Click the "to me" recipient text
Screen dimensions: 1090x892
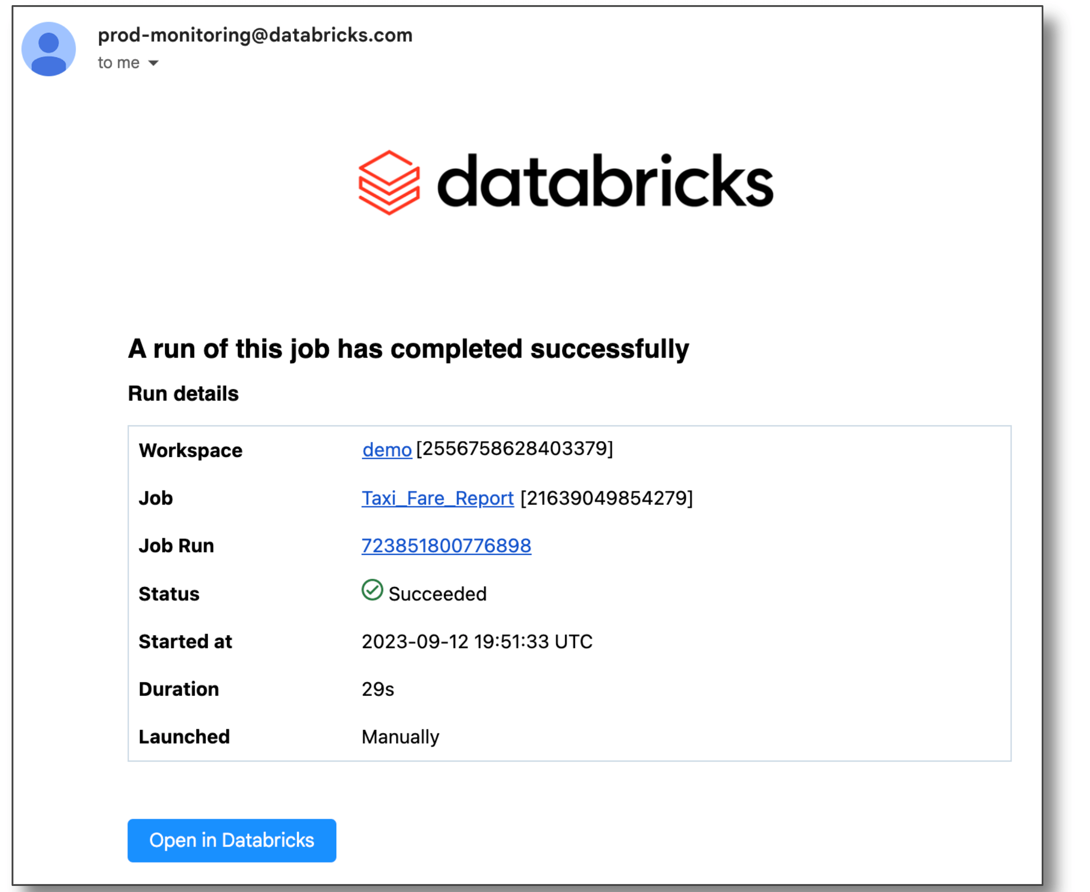(119, 63)
